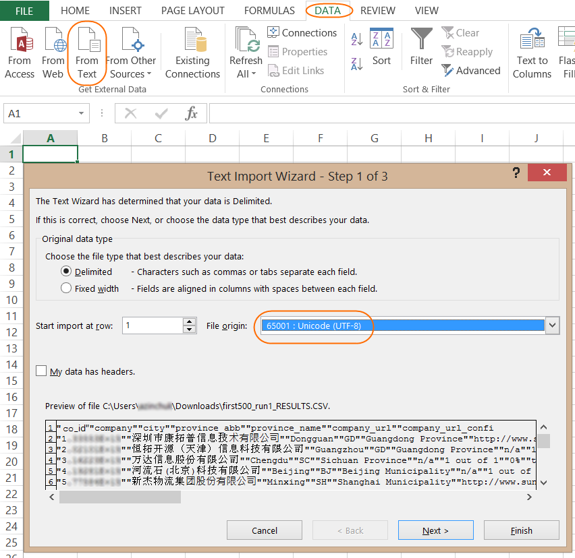The height and width of the screenshot is (558, 575).
Task: Click Properties in Connections group
Action: 298,52
